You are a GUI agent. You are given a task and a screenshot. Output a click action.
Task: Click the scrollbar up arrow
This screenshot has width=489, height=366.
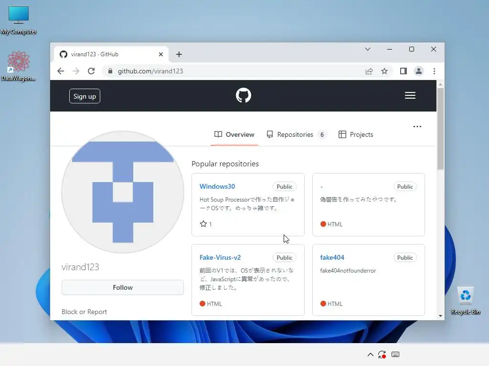click(440, 84)
